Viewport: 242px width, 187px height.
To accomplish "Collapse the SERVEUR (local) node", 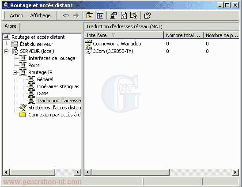I will (x=6, y=51).
